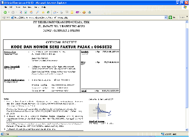189x137 pixels.
Task: Open the Favorites menu
Action: tap(27, 7)
